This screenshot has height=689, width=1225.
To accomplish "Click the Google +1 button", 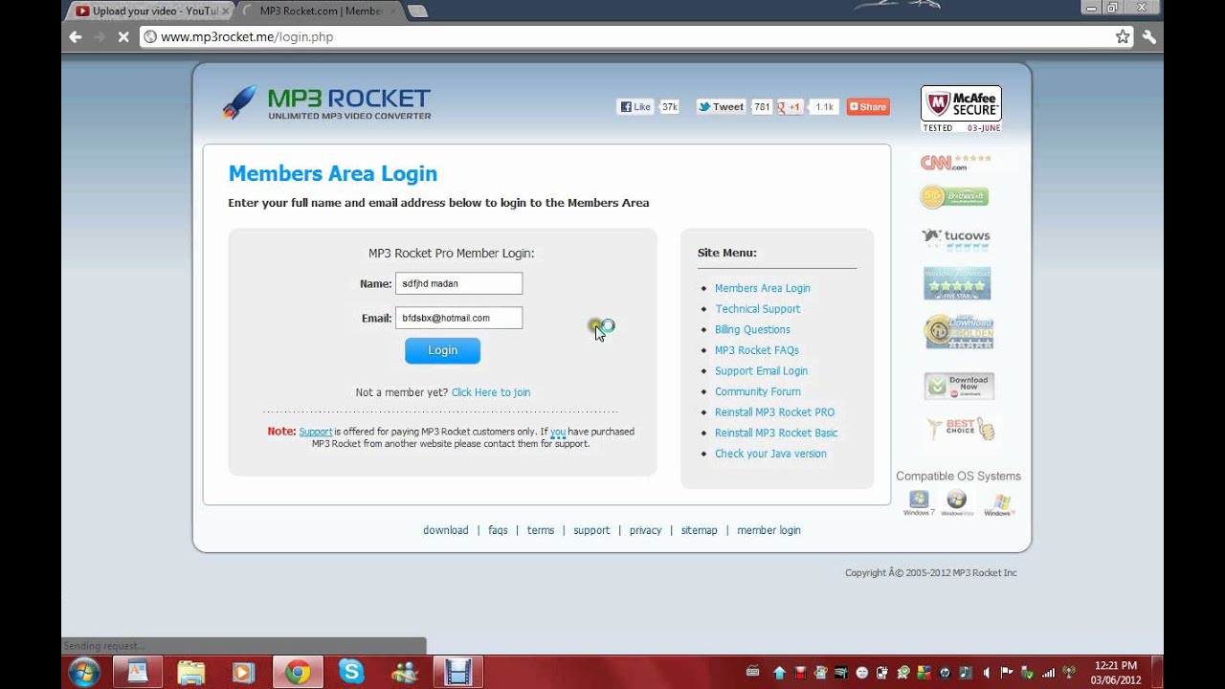I will (x=790, y=107).
